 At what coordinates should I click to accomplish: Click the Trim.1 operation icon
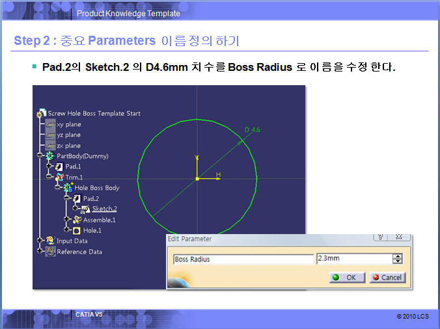point(59,177)
